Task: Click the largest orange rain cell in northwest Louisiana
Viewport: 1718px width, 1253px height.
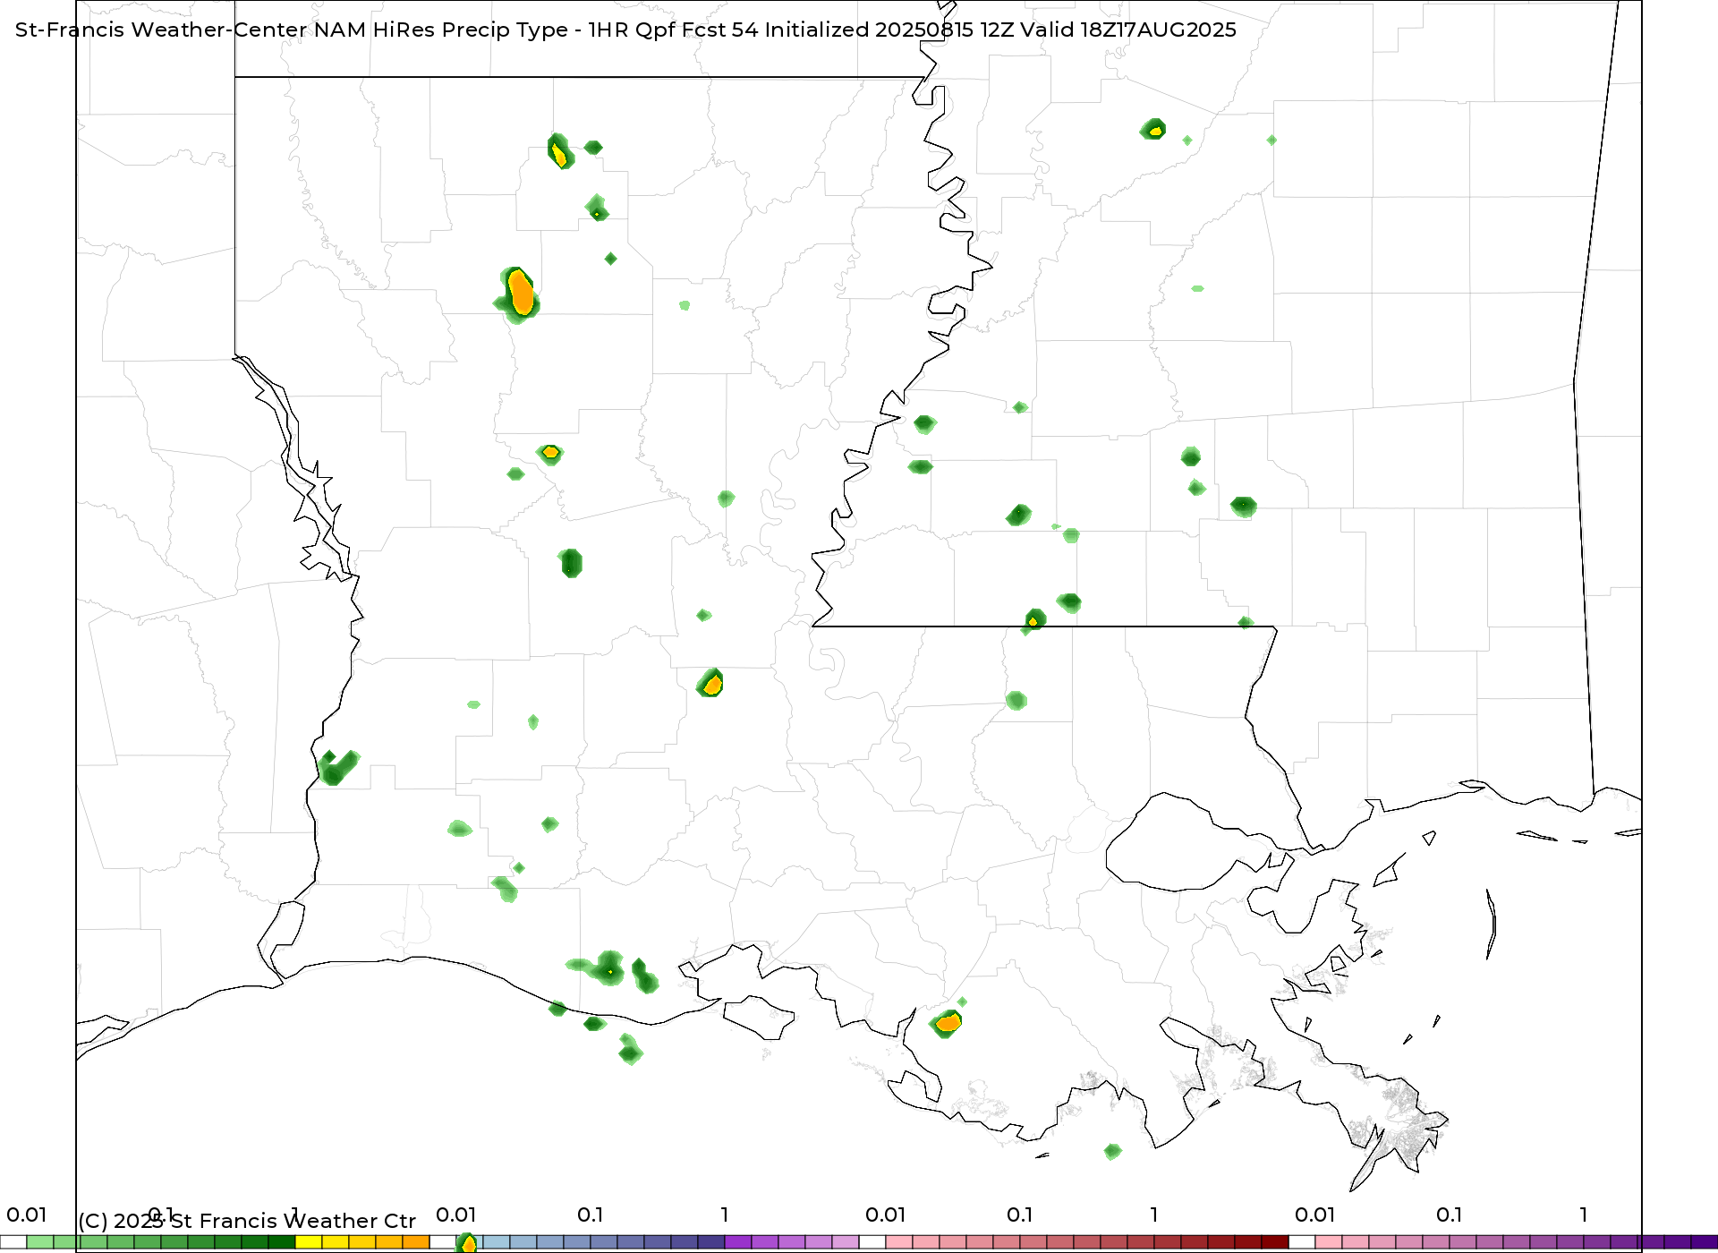Action: click(520, 292)
